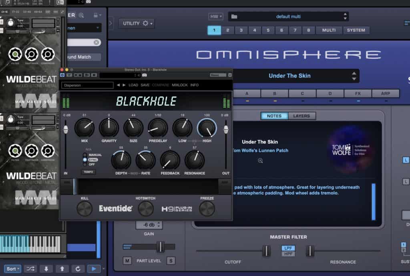Click the Blackhole RATE knob

(146, 160)
